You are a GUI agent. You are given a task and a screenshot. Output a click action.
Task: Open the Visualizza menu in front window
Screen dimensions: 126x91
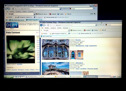(x=53, y=28)
